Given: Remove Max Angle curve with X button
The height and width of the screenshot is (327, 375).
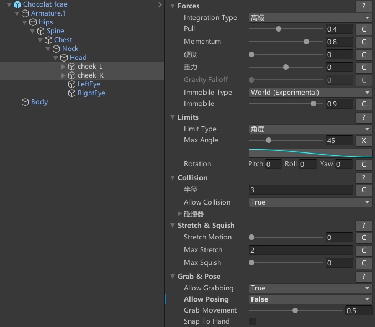Looking at the screenshot, I should point(364,141).
